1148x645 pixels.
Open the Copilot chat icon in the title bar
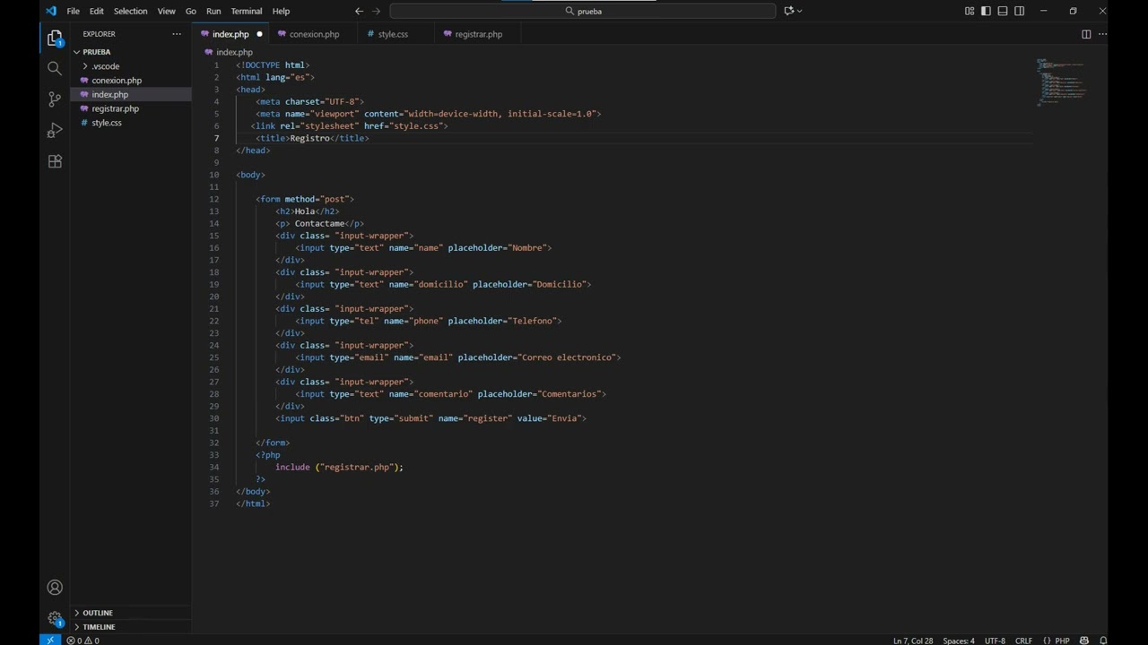(789, 11)
